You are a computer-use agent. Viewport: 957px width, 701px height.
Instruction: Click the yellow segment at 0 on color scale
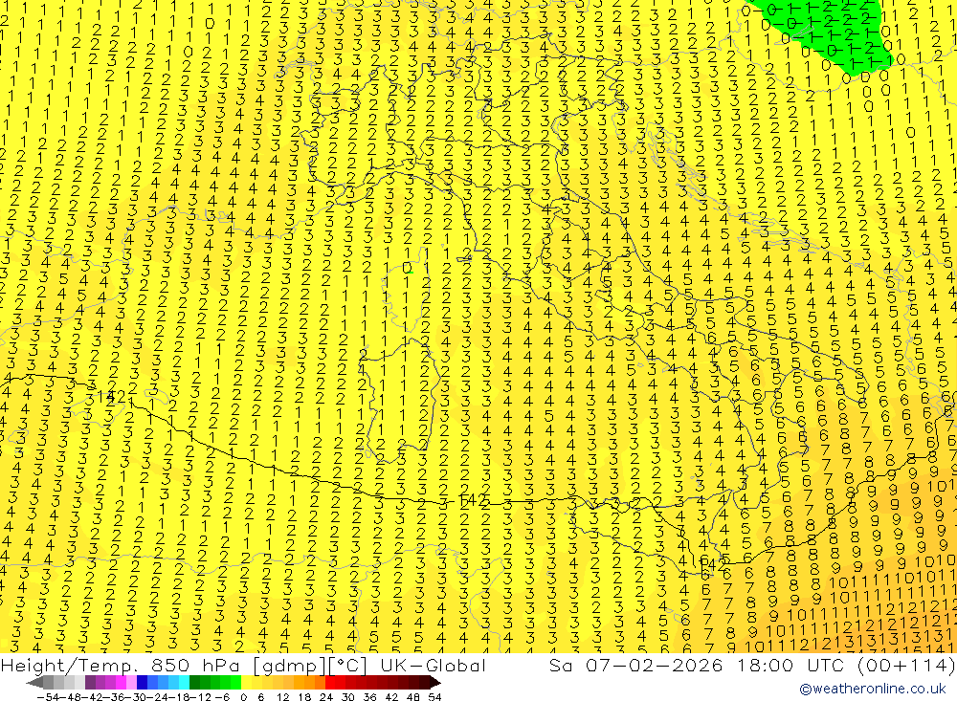(247, 682)
